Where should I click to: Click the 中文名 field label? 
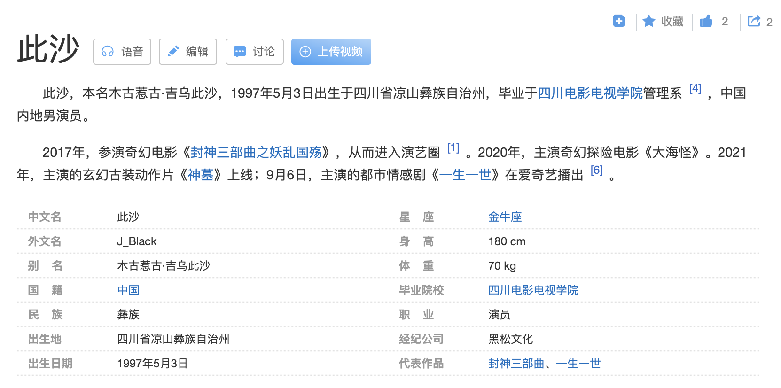tap(45, 217)
